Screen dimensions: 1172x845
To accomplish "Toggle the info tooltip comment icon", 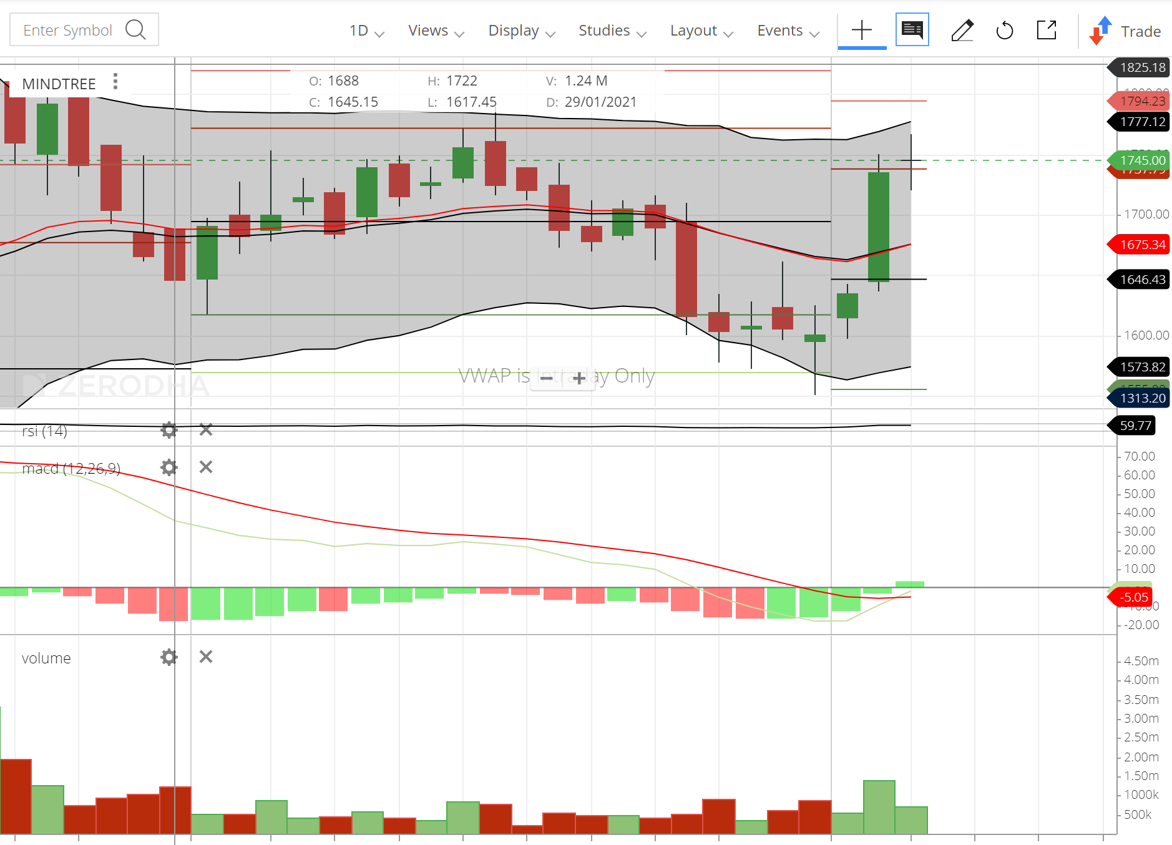I will point(912,29).
